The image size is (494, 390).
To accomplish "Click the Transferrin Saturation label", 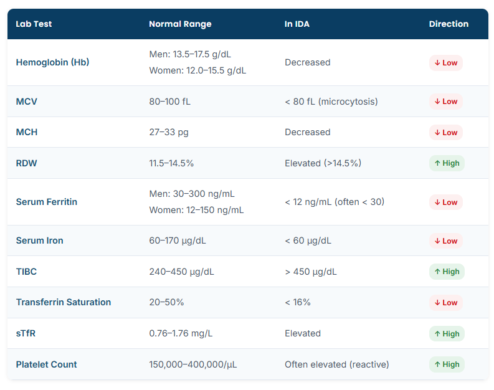I will coord(64,302).
